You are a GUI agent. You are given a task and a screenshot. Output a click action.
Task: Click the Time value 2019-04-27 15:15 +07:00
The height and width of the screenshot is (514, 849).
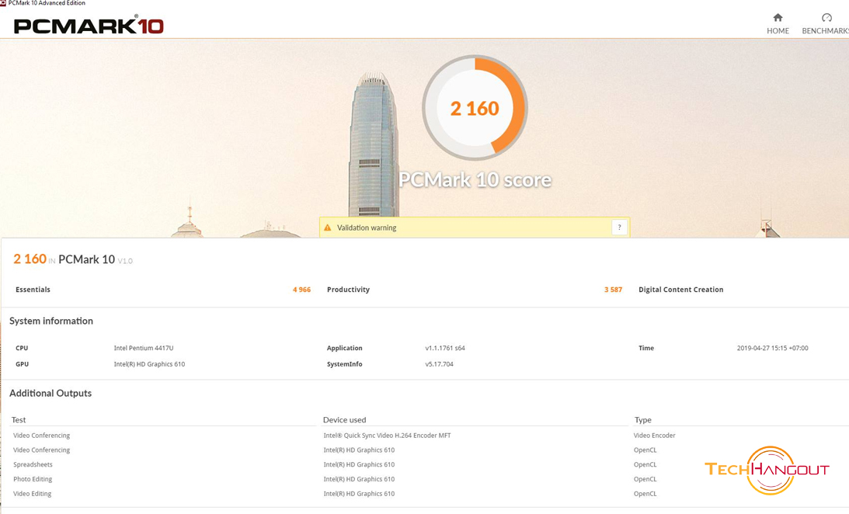point(772,348)
